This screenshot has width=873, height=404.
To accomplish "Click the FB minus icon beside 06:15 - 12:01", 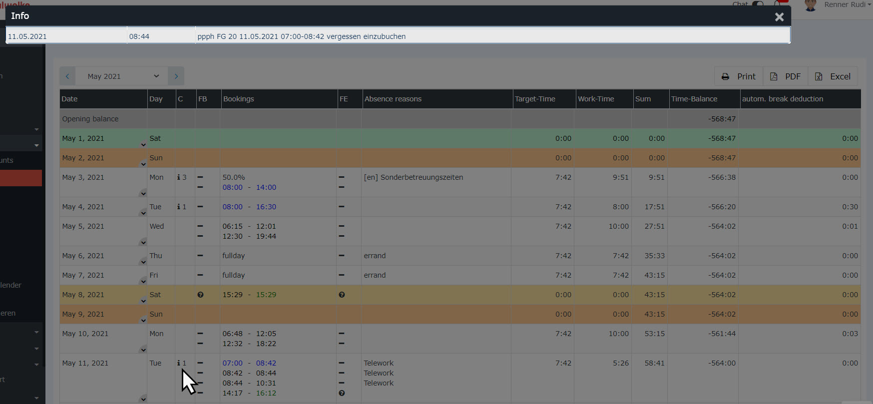I will (200, 226).
